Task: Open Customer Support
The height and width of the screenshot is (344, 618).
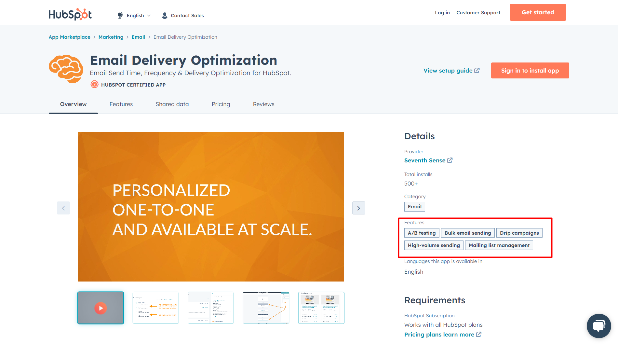Action: coord(478,12)
